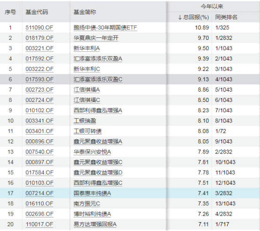Open fund 南方振元C

coord(87,203)
